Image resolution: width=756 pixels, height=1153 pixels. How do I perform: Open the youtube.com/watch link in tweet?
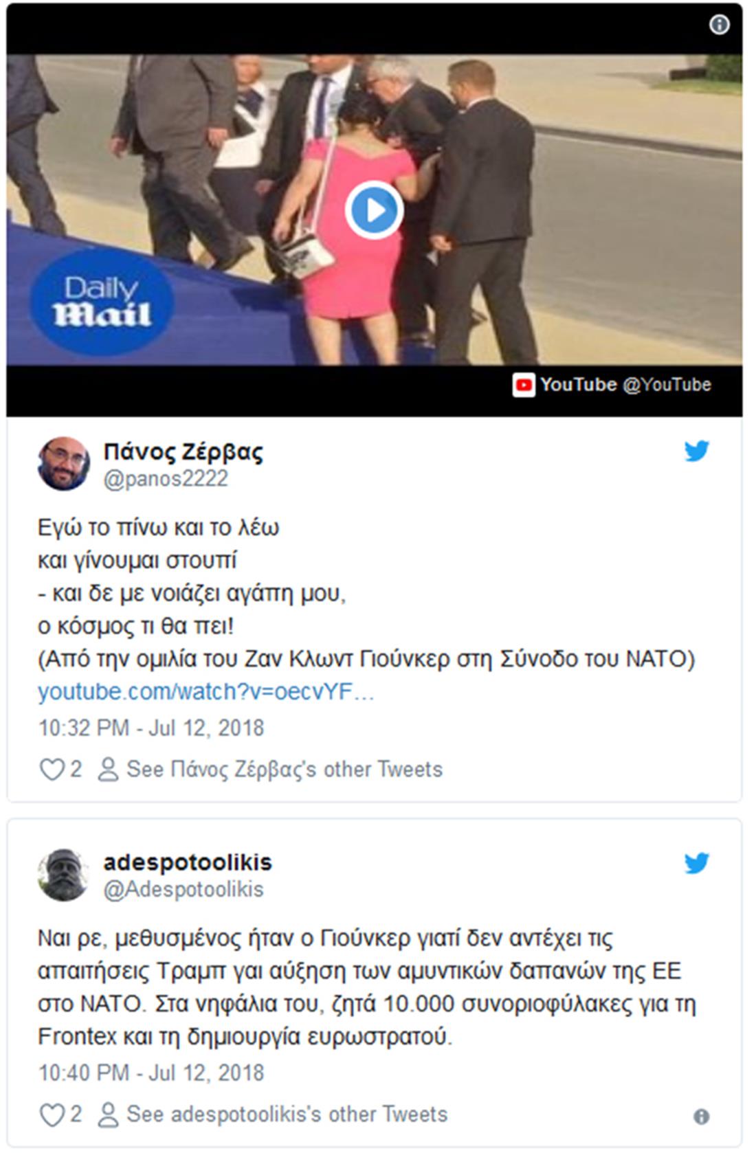[205, 692]
